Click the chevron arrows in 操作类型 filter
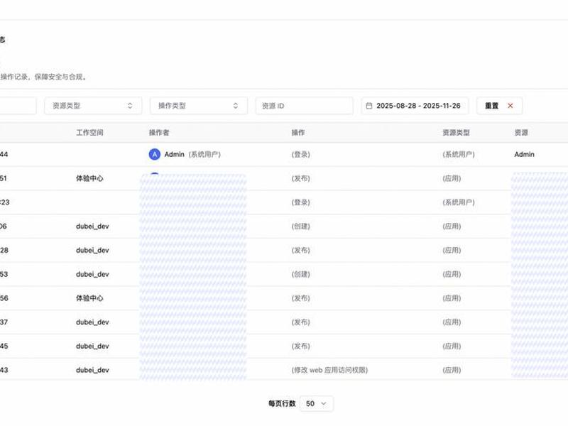This screenshot has width=568, height=426. click(236, 106)
